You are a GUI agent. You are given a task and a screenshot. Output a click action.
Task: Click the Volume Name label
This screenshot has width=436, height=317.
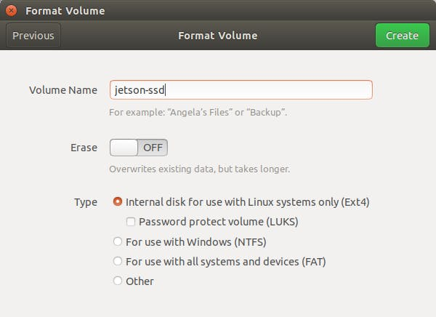(63, 90)
